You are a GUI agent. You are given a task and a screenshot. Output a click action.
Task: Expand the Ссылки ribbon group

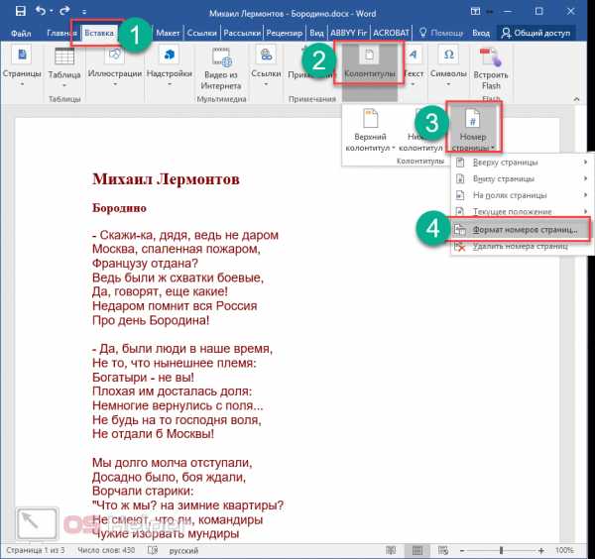point(266,66)
